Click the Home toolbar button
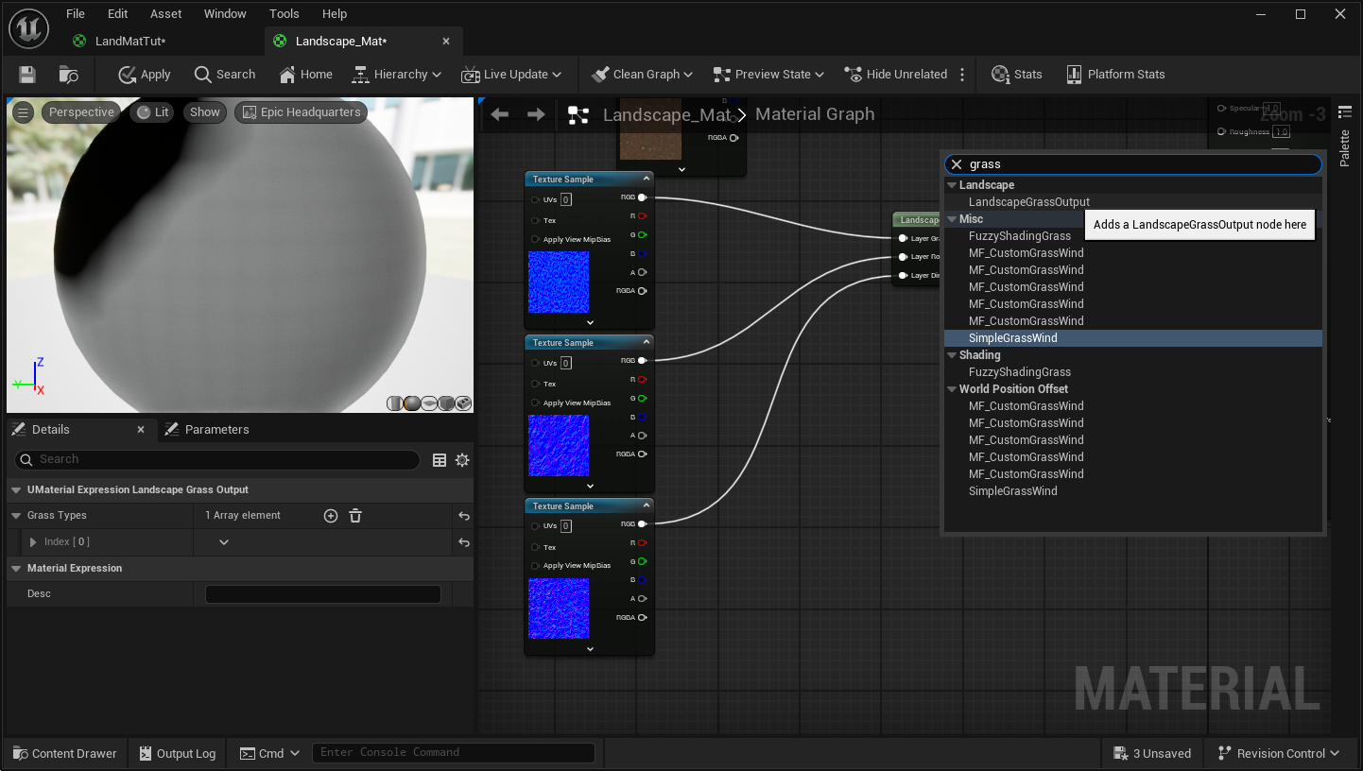The height and width of the screenshot is (771, 1363). click(306, 75)
